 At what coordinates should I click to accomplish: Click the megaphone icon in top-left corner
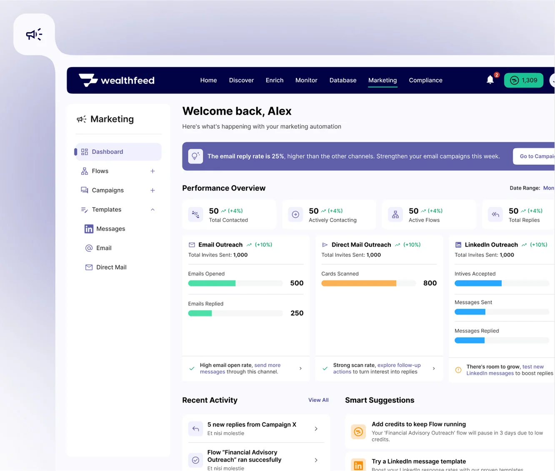click(34, 35)
